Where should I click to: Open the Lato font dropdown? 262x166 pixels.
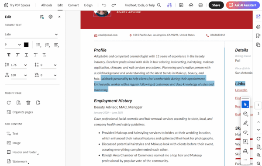point(31,35)
